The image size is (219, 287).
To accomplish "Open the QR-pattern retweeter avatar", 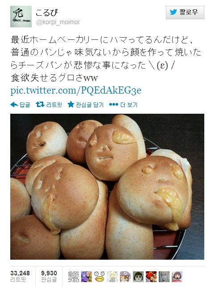I will (x=74, y=277).
